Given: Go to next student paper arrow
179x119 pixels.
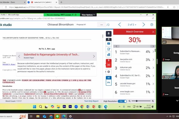Looking at the screenshot, I should tap(143, 25).
